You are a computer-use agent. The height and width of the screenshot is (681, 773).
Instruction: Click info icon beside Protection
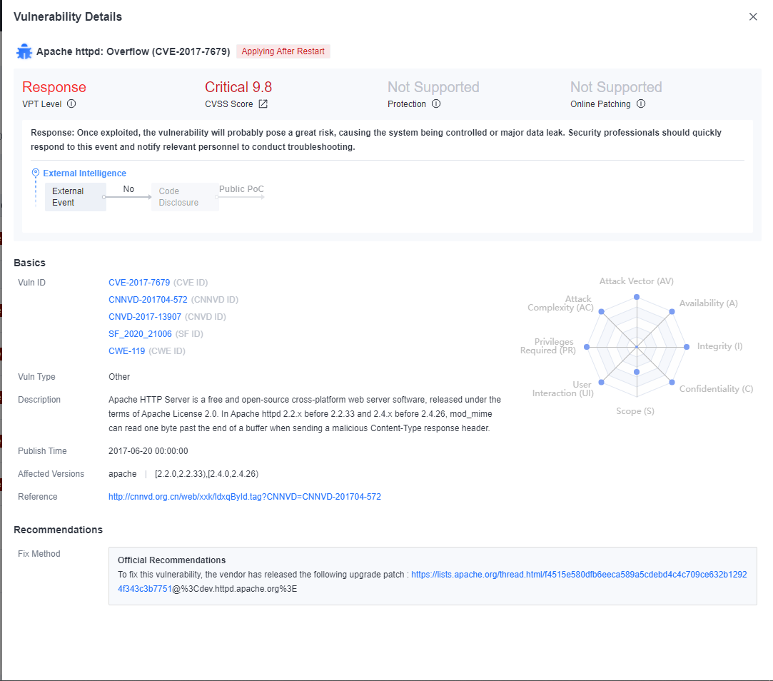pyautogui.click(x=436, y=104)
